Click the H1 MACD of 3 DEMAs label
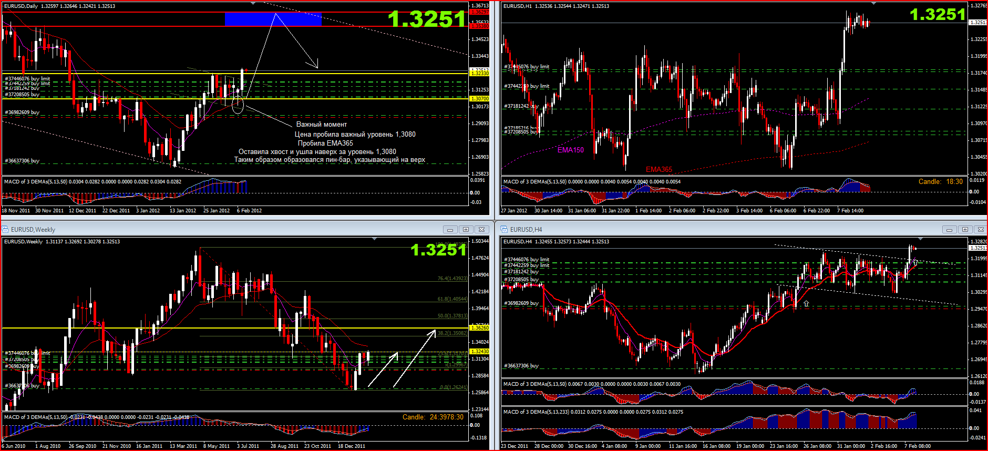This screenshot has width=988, height=451. [592, 182]
